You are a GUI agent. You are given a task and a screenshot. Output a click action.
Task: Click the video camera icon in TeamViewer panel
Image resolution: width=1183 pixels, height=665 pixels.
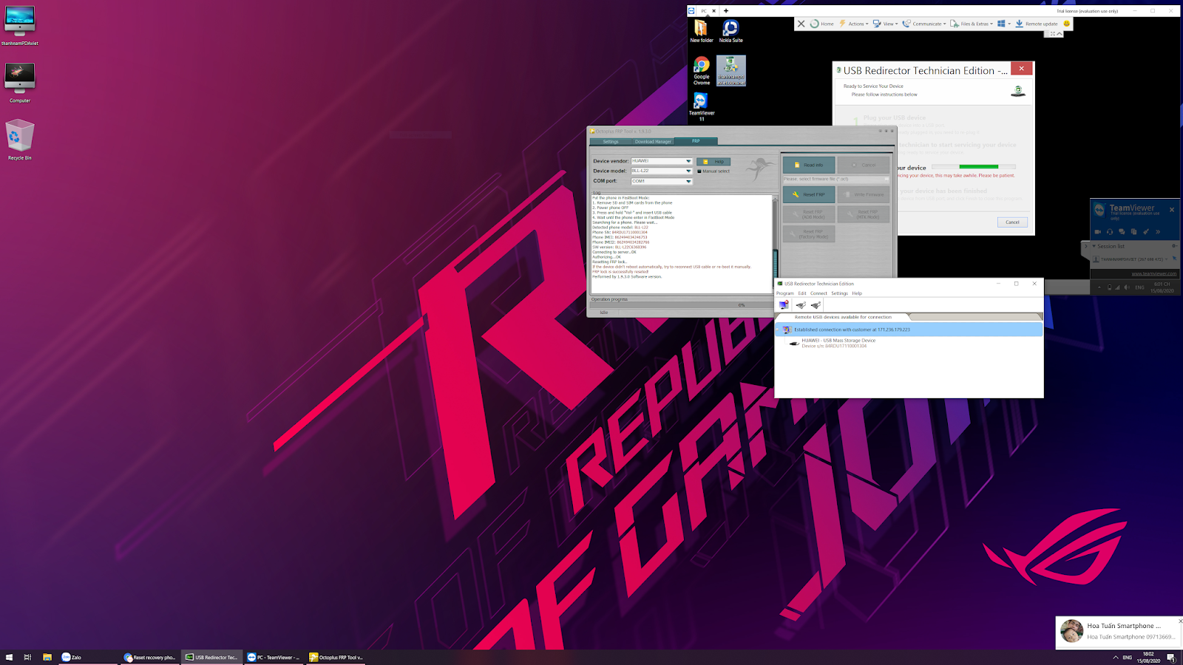[x=1098, y=231]
